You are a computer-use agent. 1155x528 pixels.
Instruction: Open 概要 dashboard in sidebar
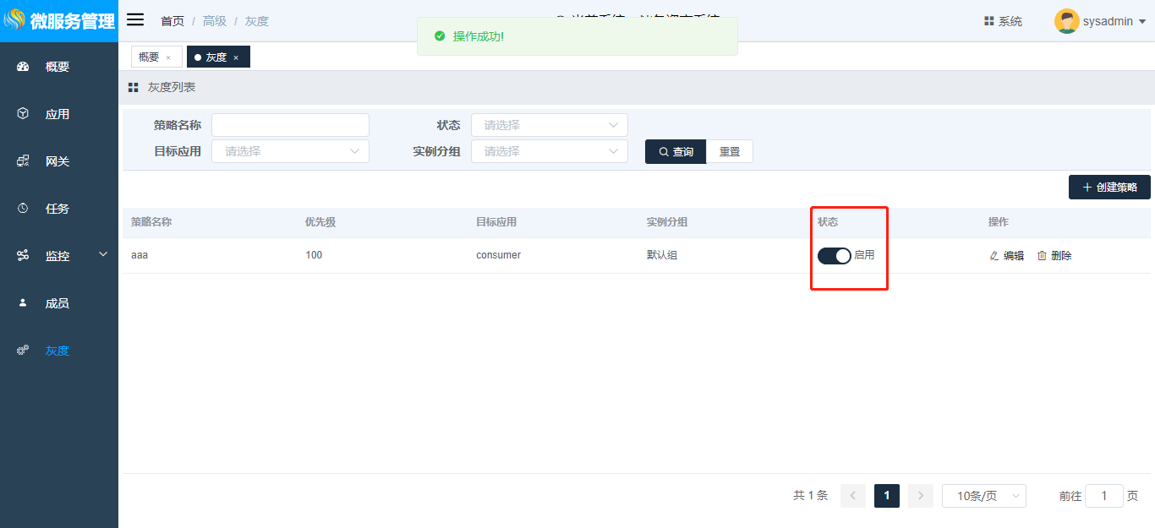pos(57,67)
